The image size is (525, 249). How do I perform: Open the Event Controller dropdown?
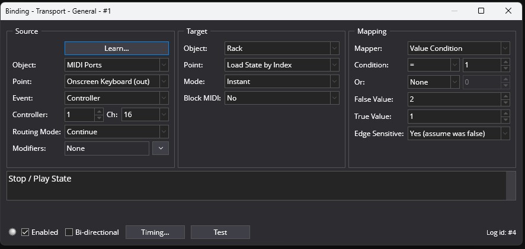[117, 98]
